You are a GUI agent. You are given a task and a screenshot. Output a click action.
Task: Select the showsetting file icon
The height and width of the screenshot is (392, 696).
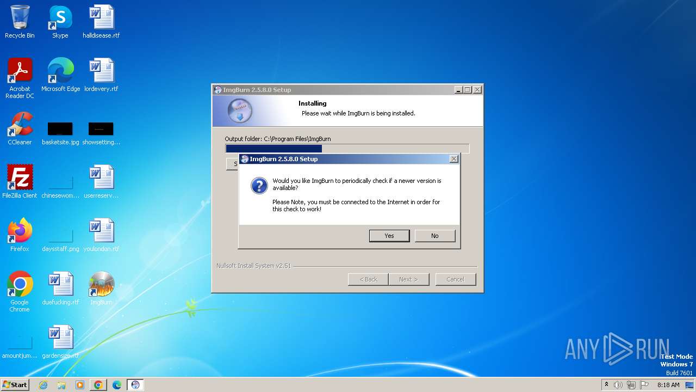(101, 133)
